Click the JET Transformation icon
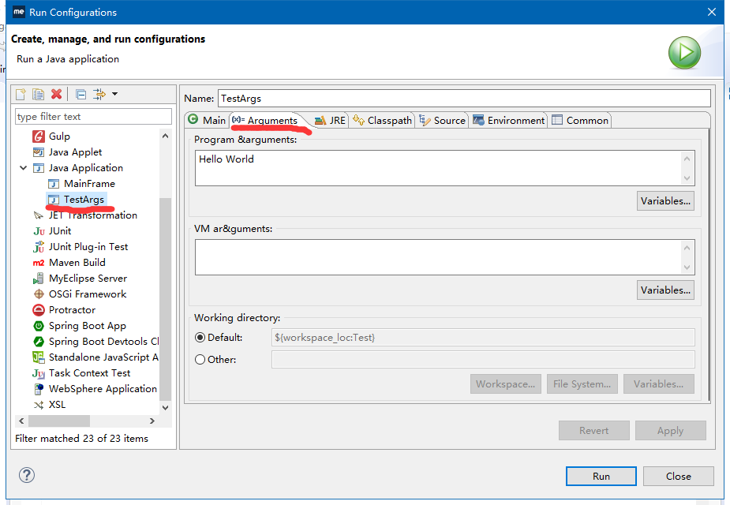 (38, 215)
